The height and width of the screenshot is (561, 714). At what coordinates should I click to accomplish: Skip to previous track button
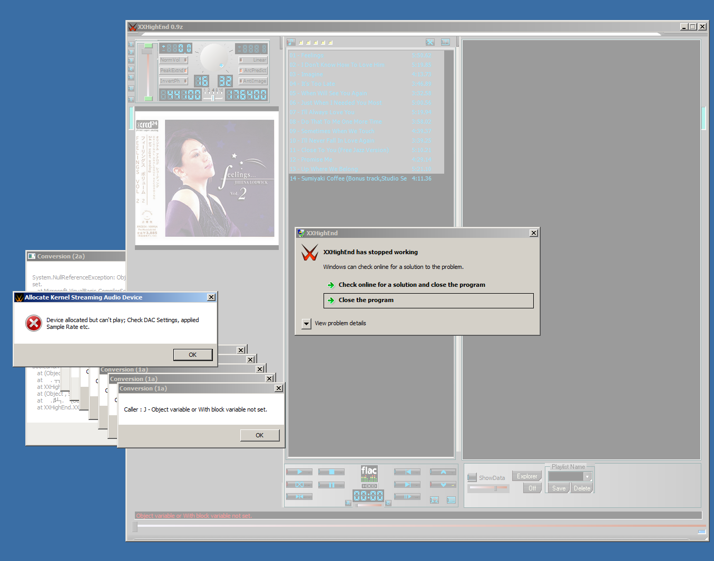(407, 472)
